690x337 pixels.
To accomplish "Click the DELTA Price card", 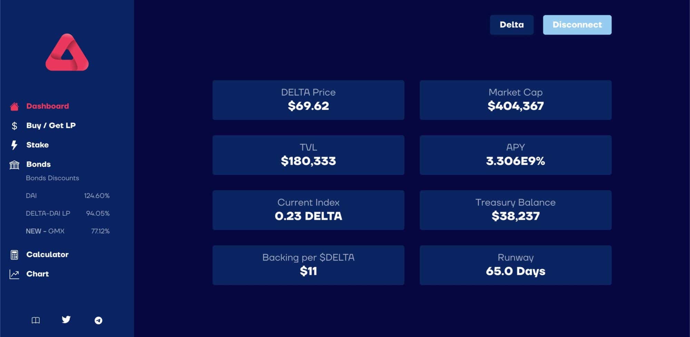I will click(308, 100).
